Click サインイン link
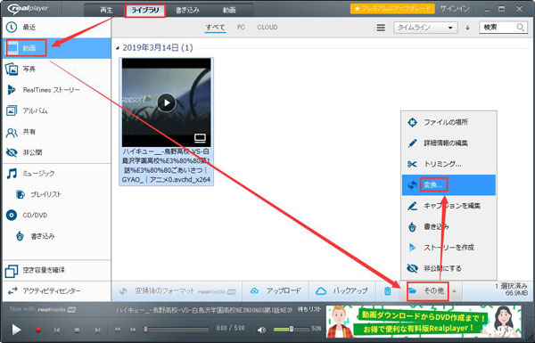The height and width of the screenshot is (343, 535). coord(455,9)
